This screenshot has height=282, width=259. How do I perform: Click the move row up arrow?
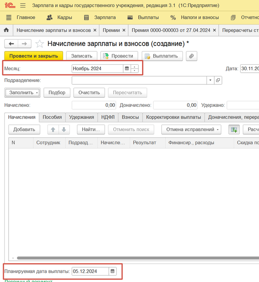coord(53,129)
